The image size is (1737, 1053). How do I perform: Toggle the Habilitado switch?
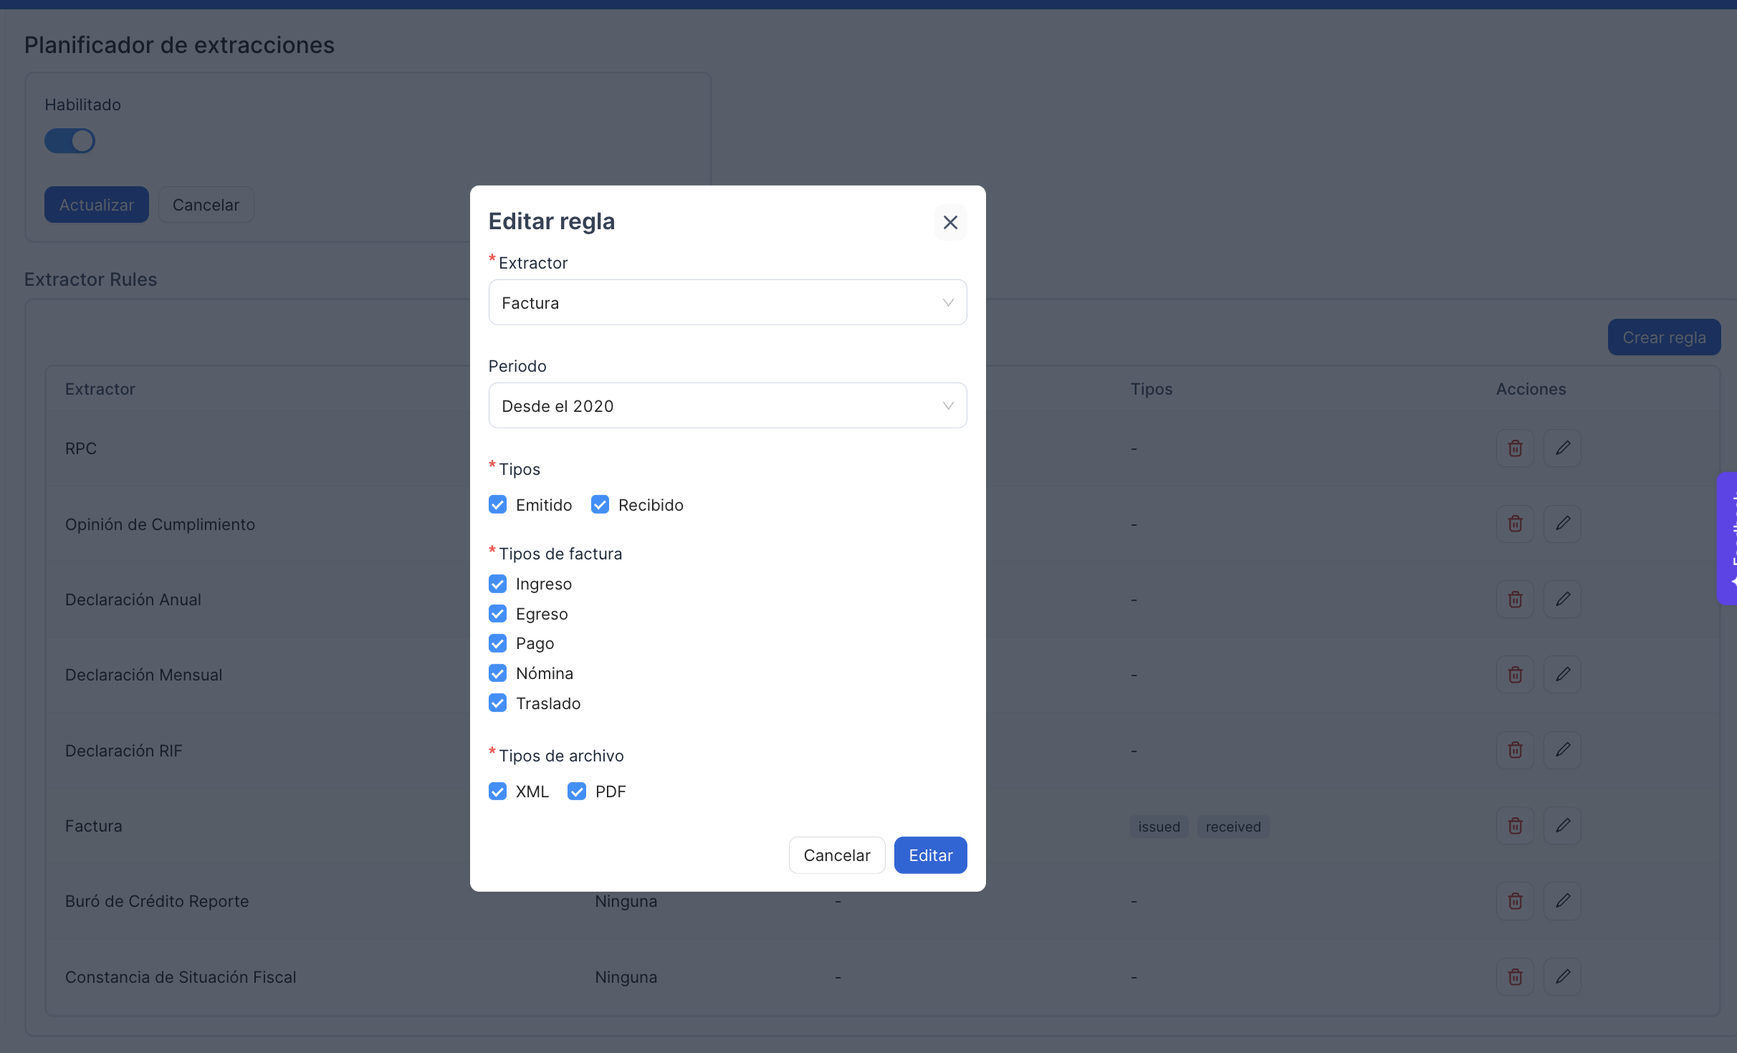(x=70, y=141)
